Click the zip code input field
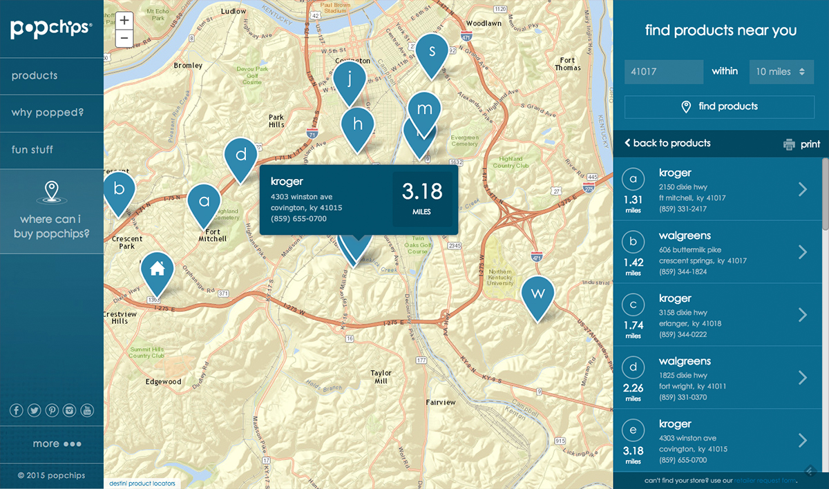 (663, 72)
